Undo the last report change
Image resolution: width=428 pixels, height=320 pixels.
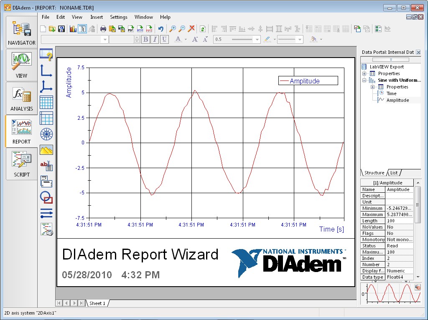point(161,28)
